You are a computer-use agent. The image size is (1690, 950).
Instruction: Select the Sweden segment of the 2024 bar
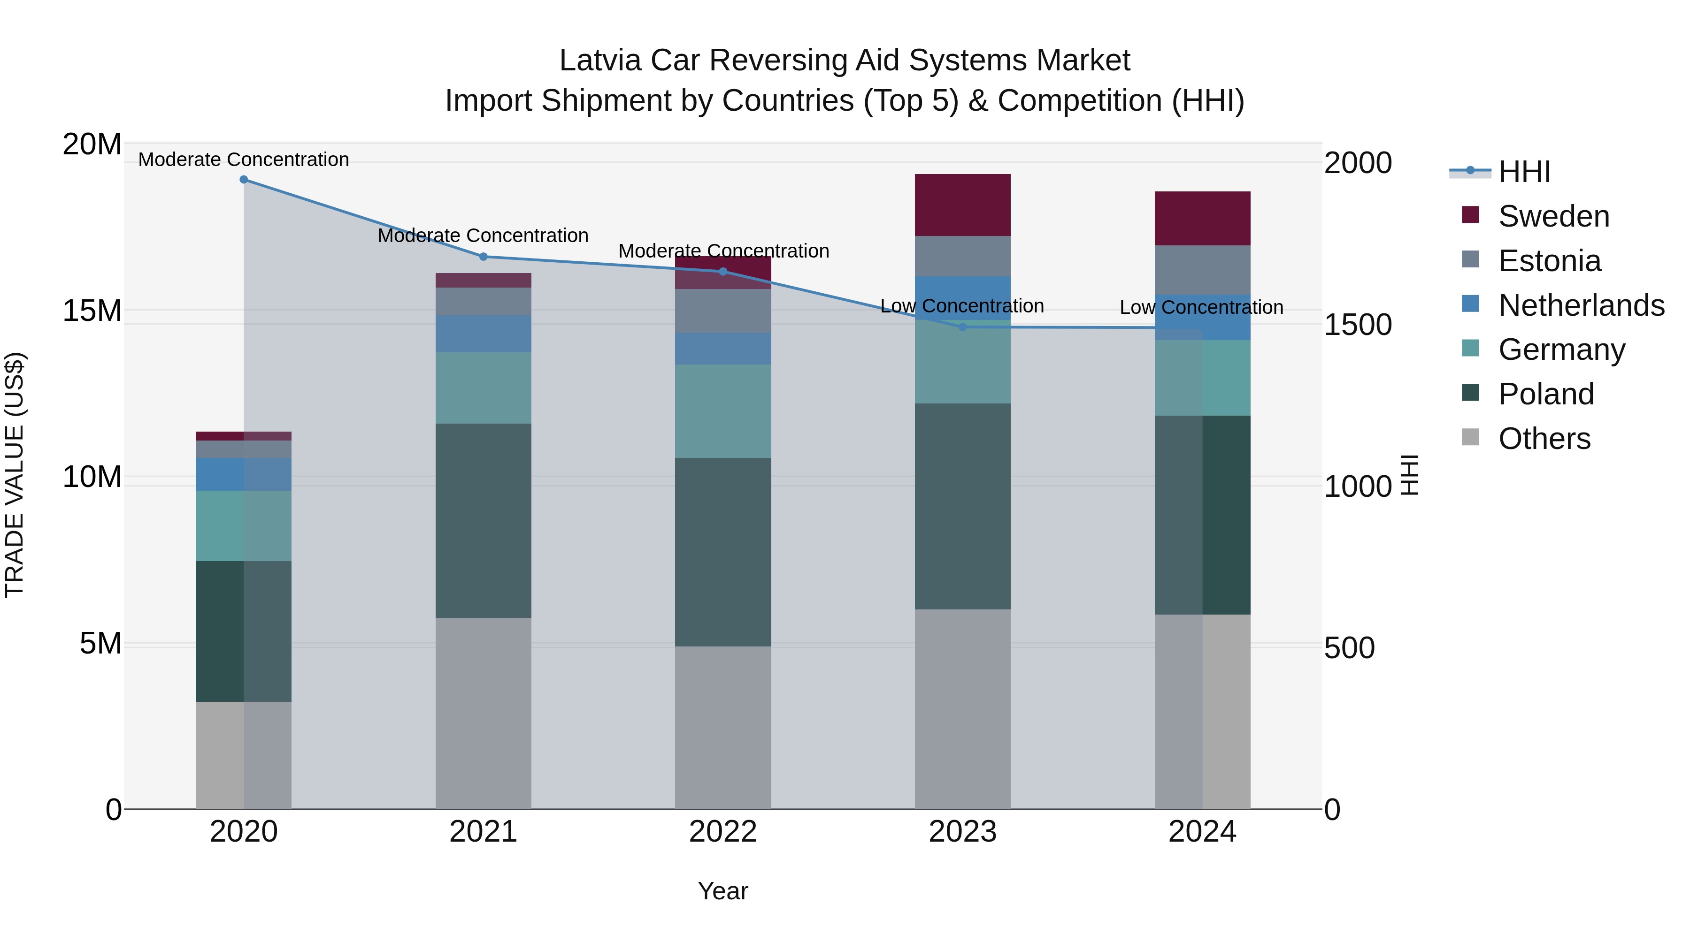point(1202,218)
